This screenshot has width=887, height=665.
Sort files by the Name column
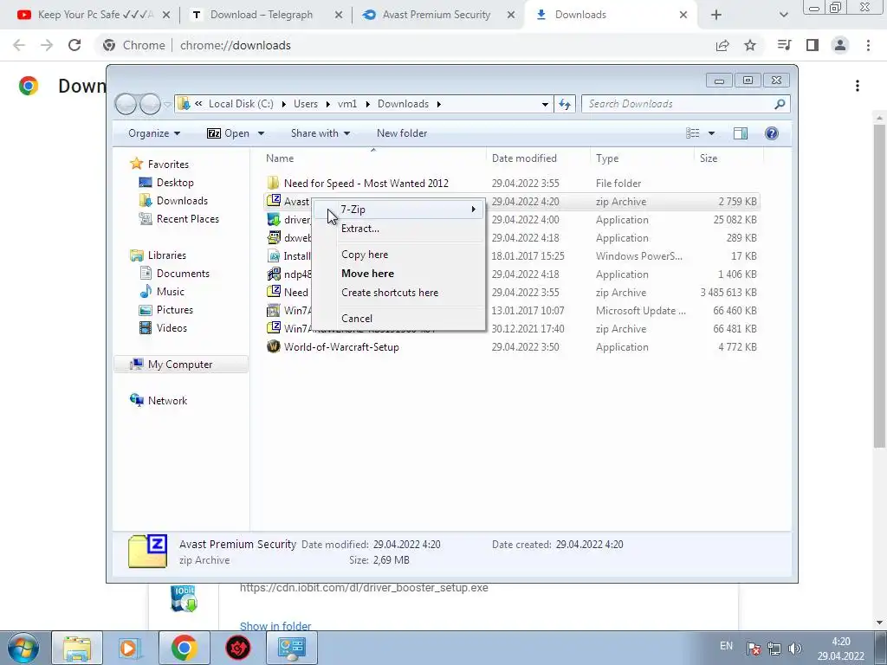(280, 158)
